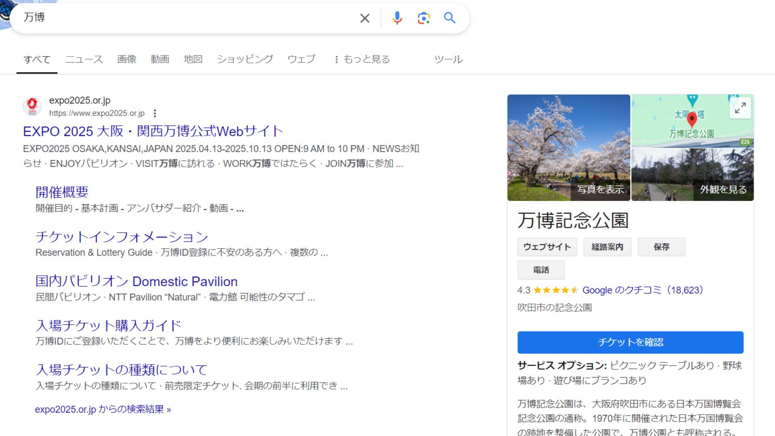This screenshot has height=436, width=775.
Task: Switch to the ニュース tab
Action: click(x=84, y=59)
